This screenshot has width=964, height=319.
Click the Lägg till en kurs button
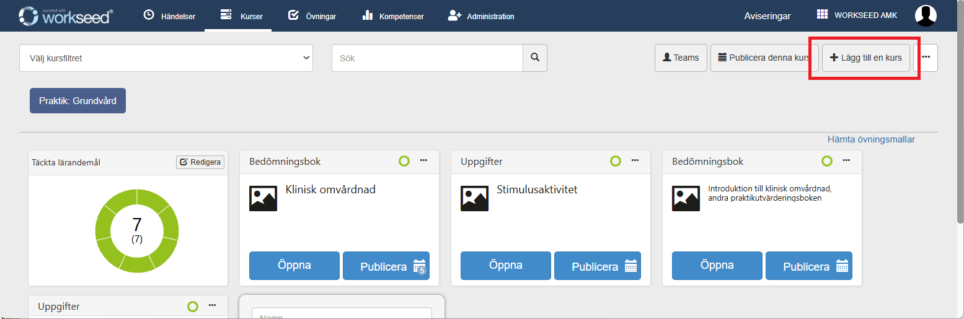coord(865,58)
